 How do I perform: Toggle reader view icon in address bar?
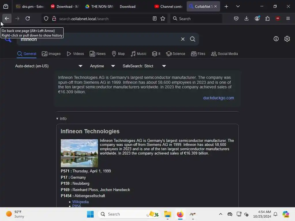(155, 19)
